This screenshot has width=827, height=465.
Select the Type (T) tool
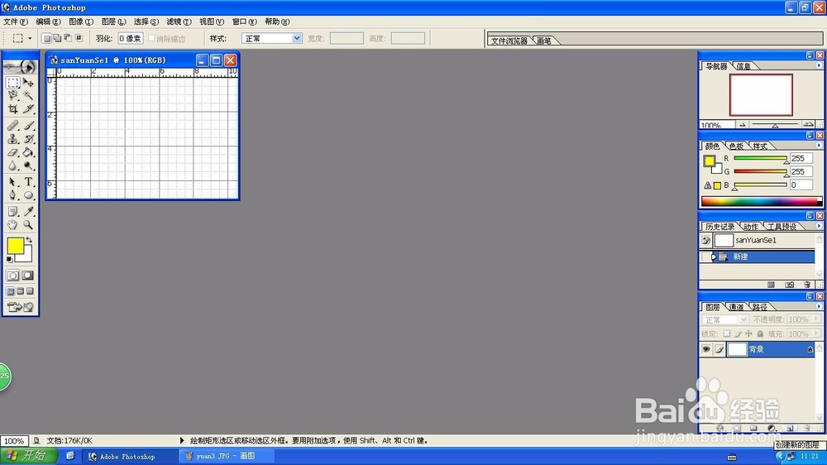click(28, 182)
